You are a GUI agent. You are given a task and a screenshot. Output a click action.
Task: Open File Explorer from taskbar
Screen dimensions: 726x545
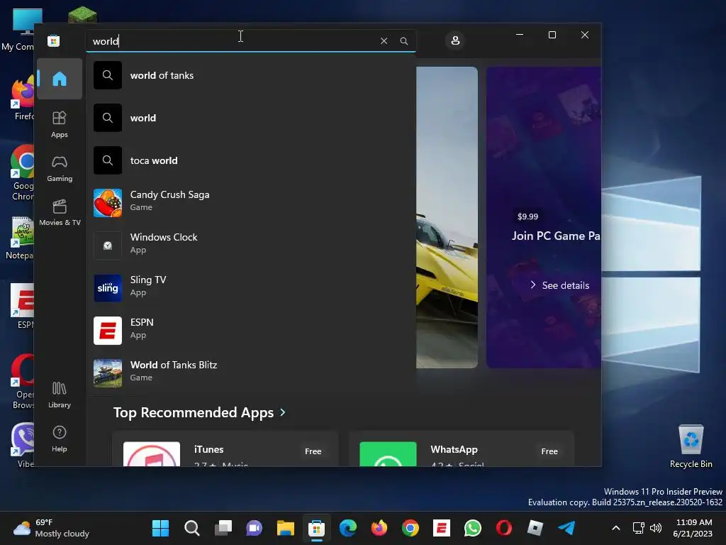coord(286,528)
